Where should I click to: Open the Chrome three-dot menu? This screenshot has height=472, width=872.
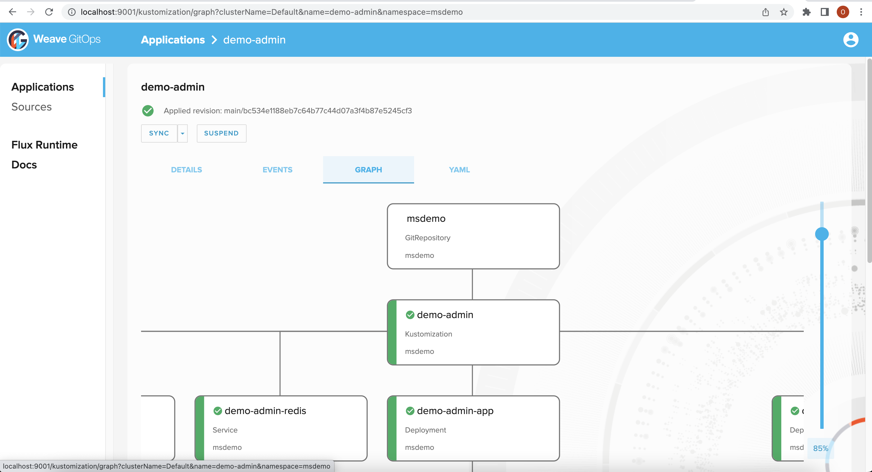tap(861, 12)
